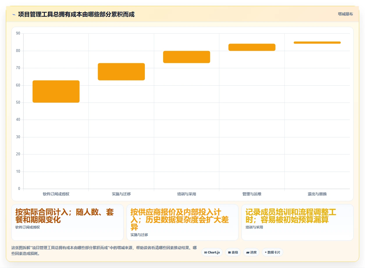Screen dimensions: 365x268
Task: Click the y-axis tick value 90
Action: 18,33
